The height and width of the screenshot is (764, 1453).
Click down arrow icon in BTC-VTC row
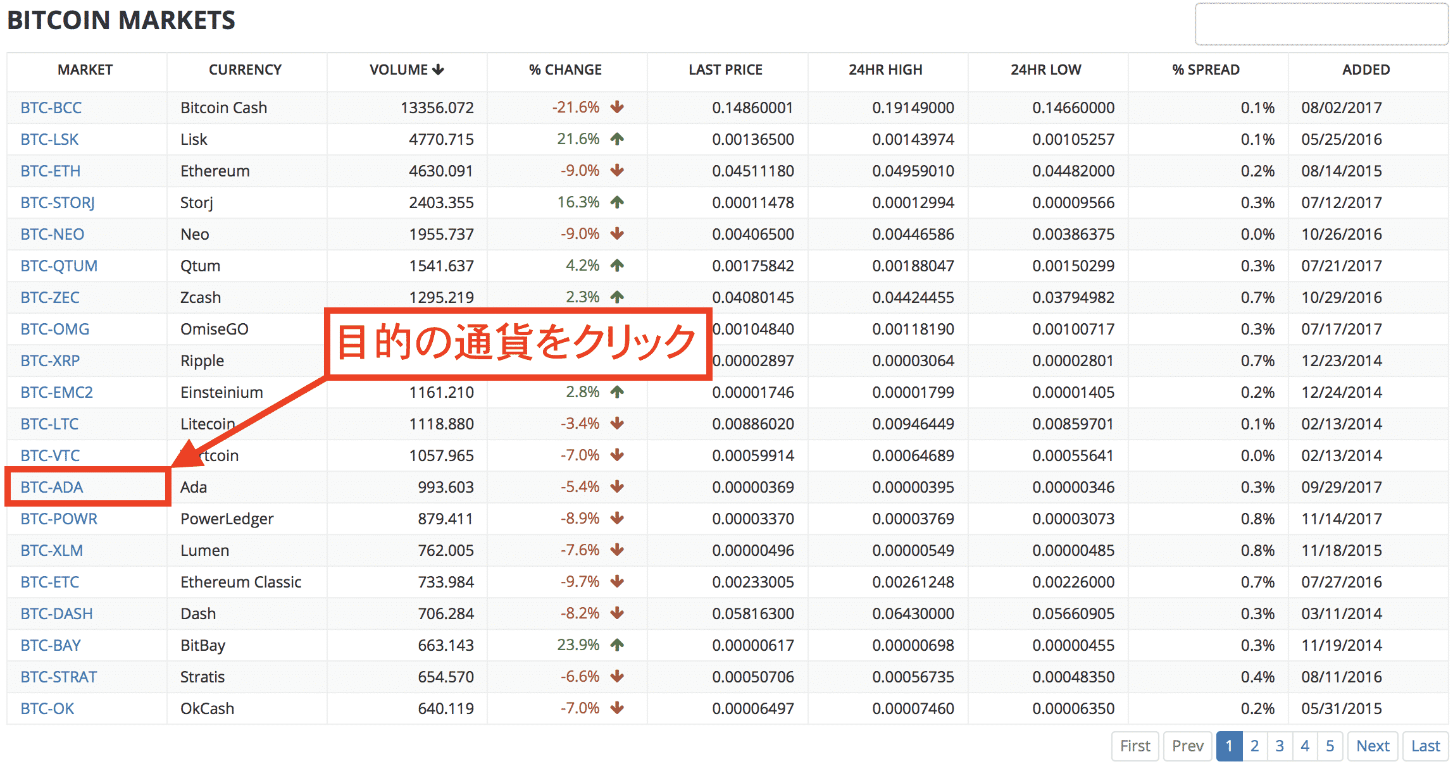pyautogui.click(x=617, y=455)
